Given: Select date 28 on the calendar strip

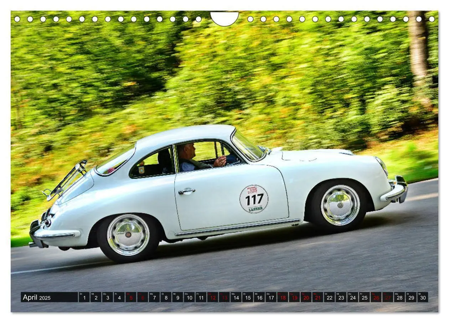Looking at the screenshot, I should point(399,297).
